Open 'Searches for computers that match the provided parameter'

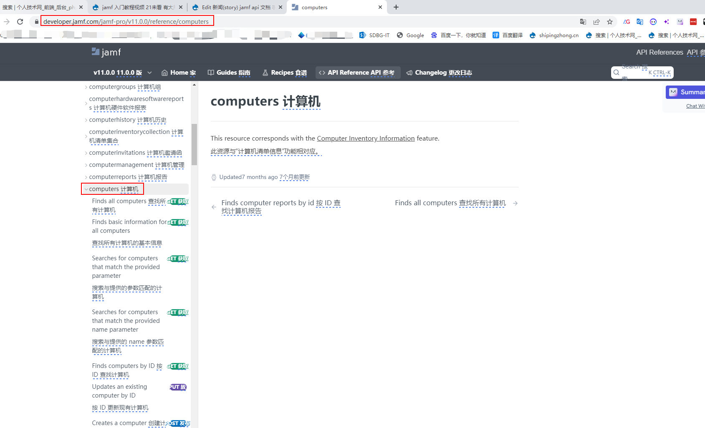139,277
